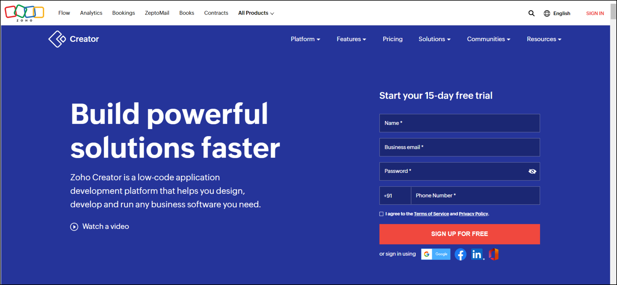Go to Bookings product

tap(124, 13)
